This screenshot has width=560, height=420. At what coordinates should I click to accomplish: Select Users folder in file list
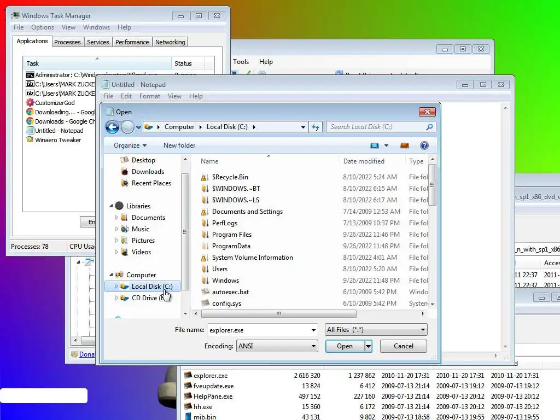[x=220, y=269]
